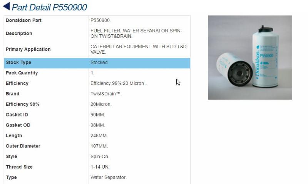Select the Brand Twist&Drain value
This screenshot has width=308, height=184.
click(x=106, y=94)
